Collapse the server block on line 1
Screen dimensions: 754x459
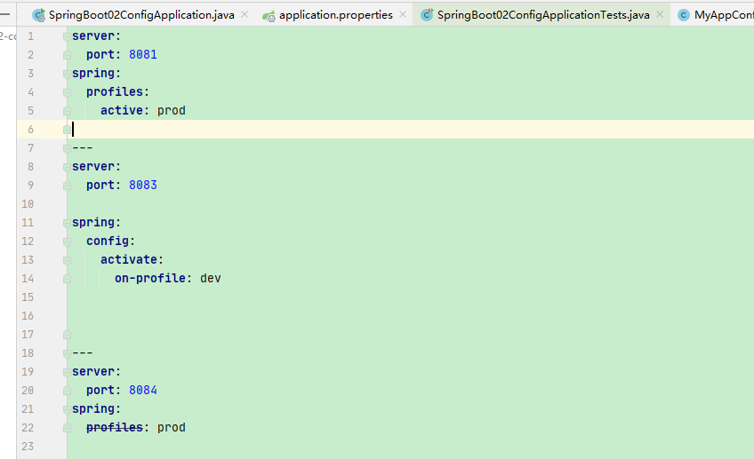[67, 36]
